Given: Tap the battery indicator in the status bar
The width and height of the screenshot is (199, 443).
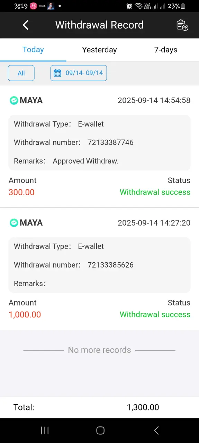Looking at the screenshot, I should [x=183, y=6].
